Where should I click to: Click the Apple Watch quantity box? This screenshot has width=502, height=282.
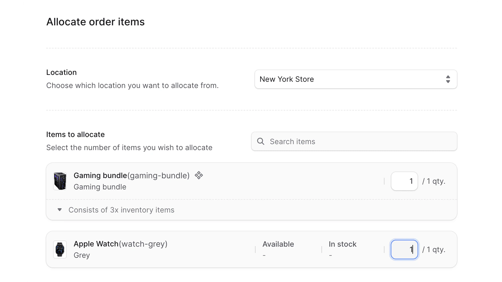pos(404,249)
